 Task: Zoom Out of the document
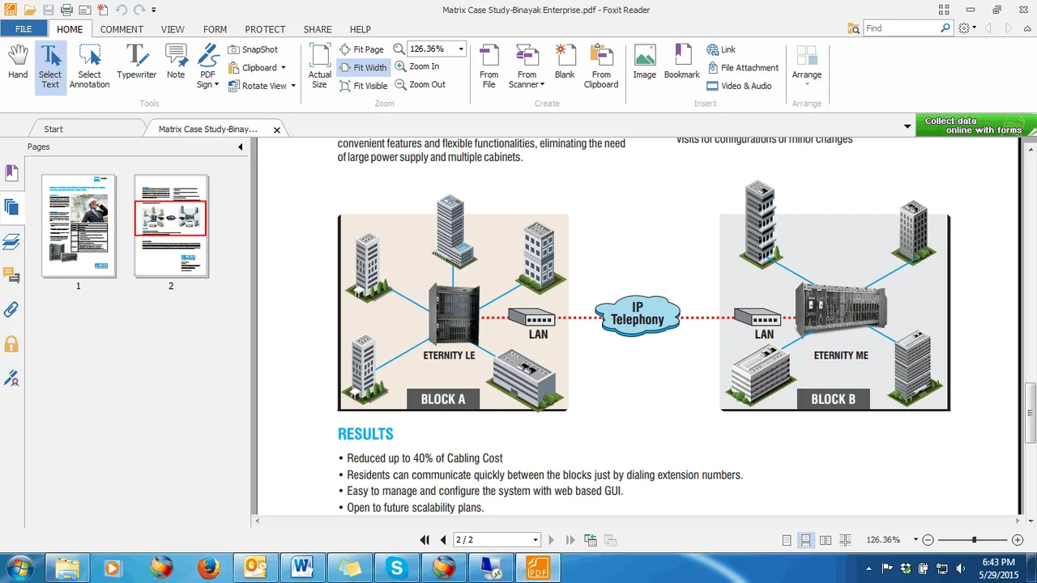[420, 84]
